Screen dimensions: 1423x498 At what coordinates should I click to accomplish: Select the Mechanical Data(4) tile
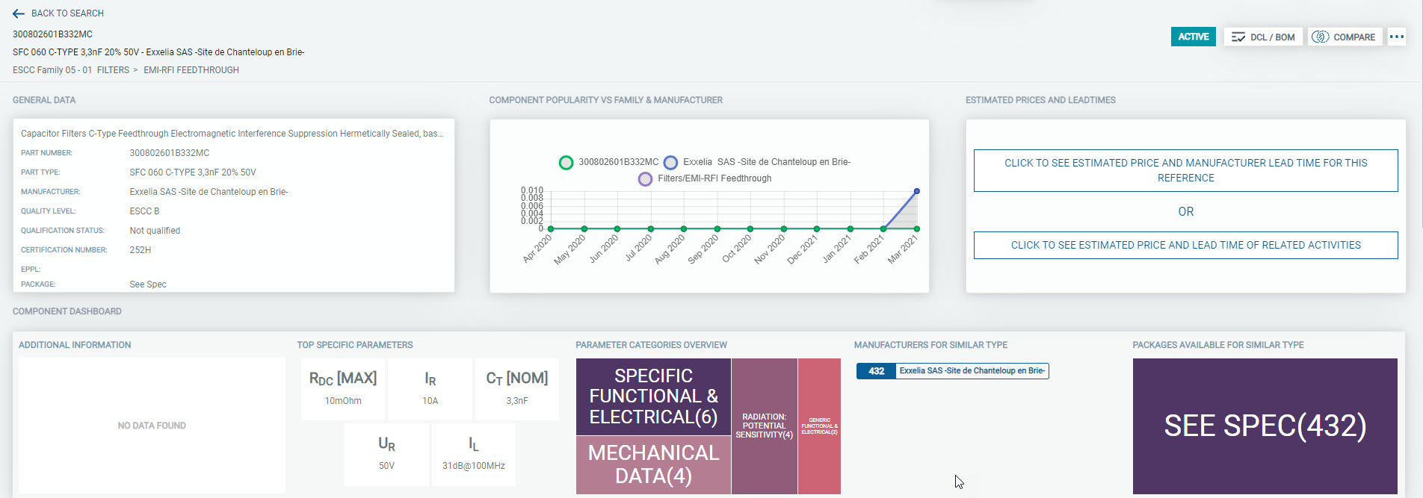tap(653, 464)
